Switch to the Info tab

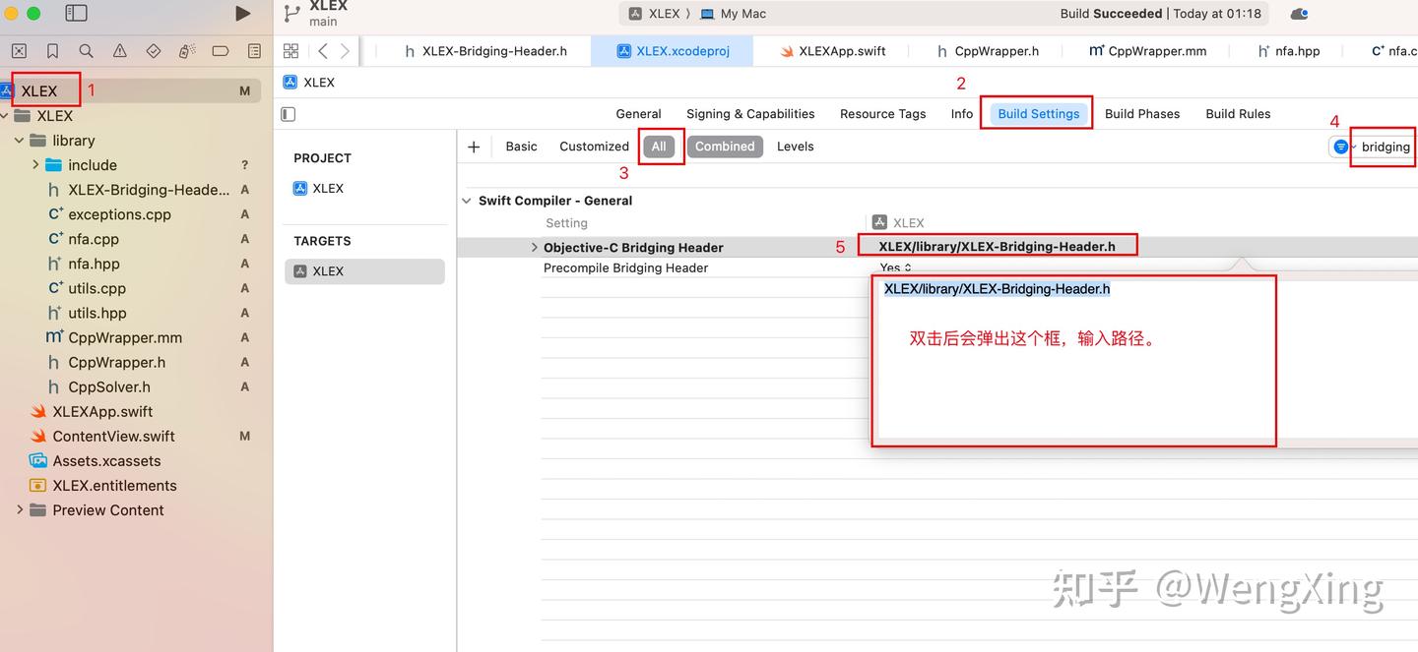click(x=962, y=114)
